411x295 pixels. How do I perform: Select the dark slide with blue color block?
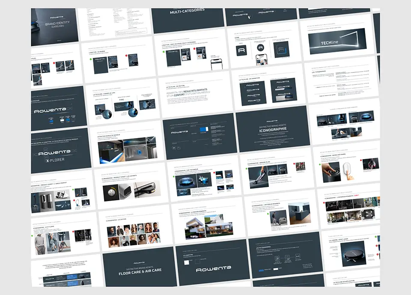tap(200, 136)
